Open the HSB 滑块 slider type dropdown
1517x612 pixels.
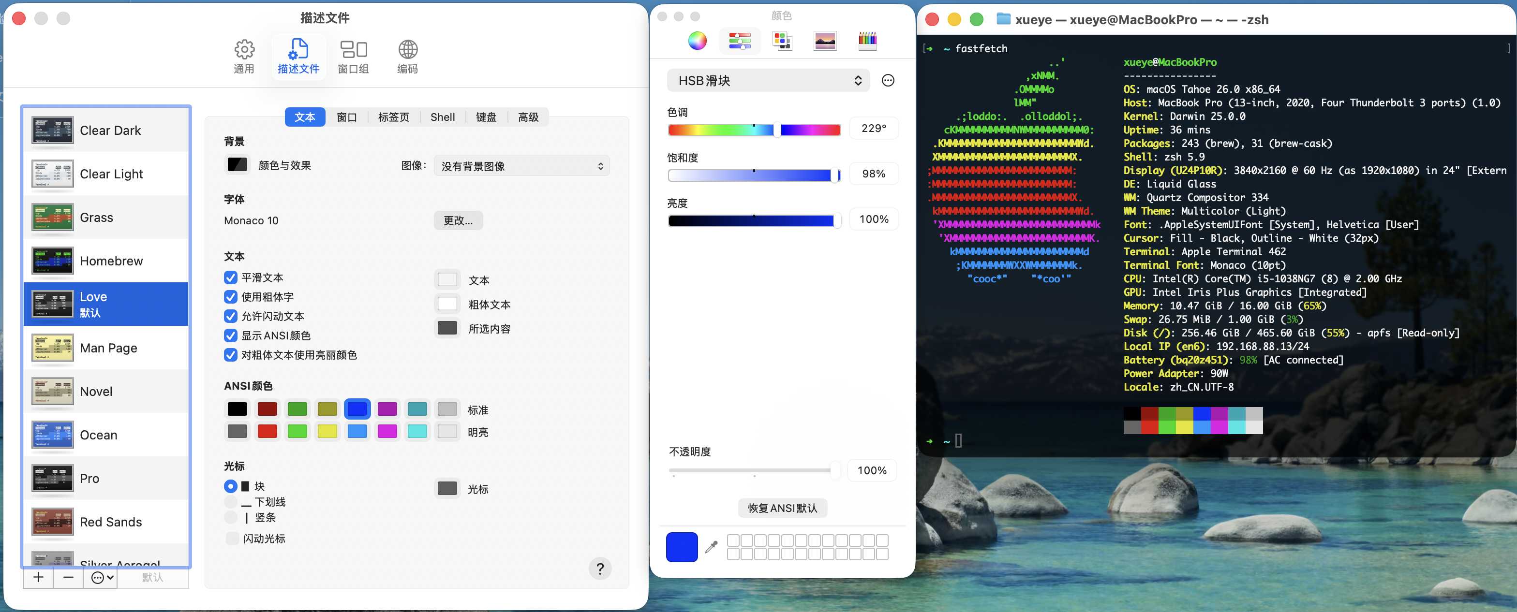click(768, 81)
